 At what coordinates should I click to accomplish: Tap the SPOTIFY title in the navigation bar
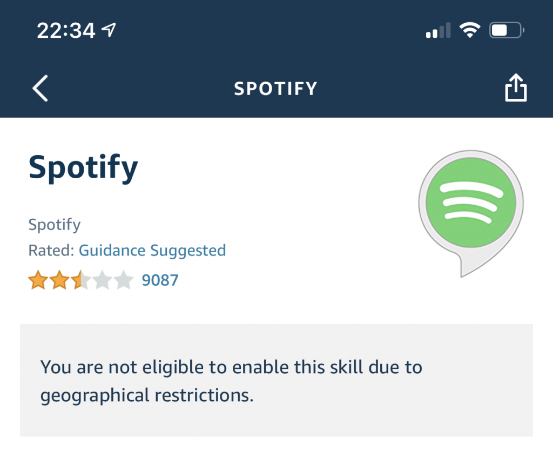pyautogui.click(x=275, y=89)
